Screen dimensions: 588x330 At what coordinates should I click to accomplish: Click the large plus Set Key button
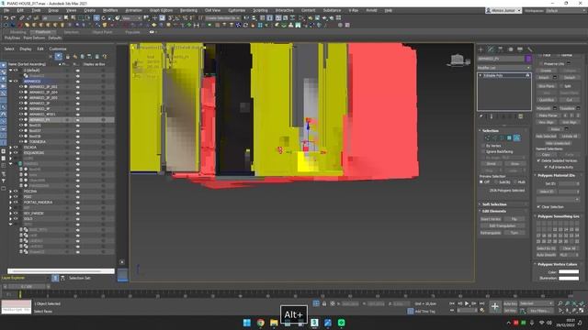click(x=494, y=307)
